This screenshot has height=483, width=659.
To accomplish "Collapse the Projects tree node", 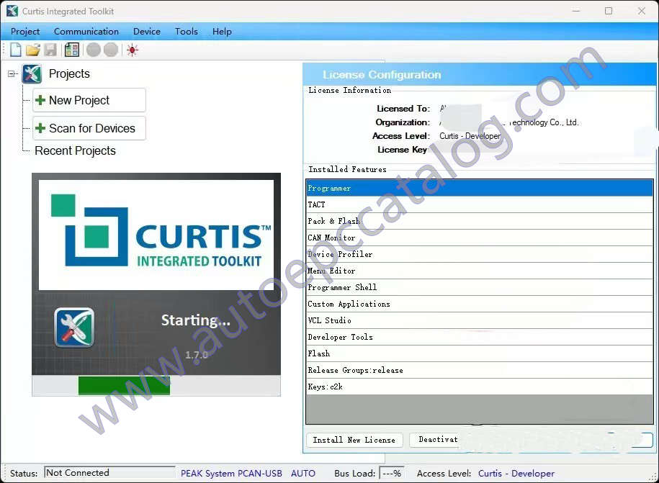I will (10, 73).
